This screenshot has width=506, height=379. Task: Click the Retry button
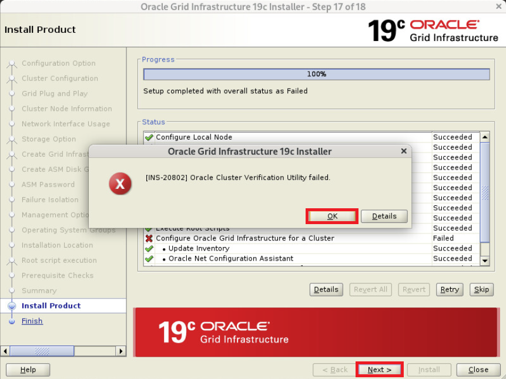450,289
